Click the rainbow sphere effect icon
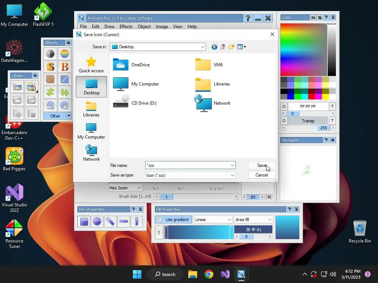Screen dimensions: 378x283 [x=64, y=54]
